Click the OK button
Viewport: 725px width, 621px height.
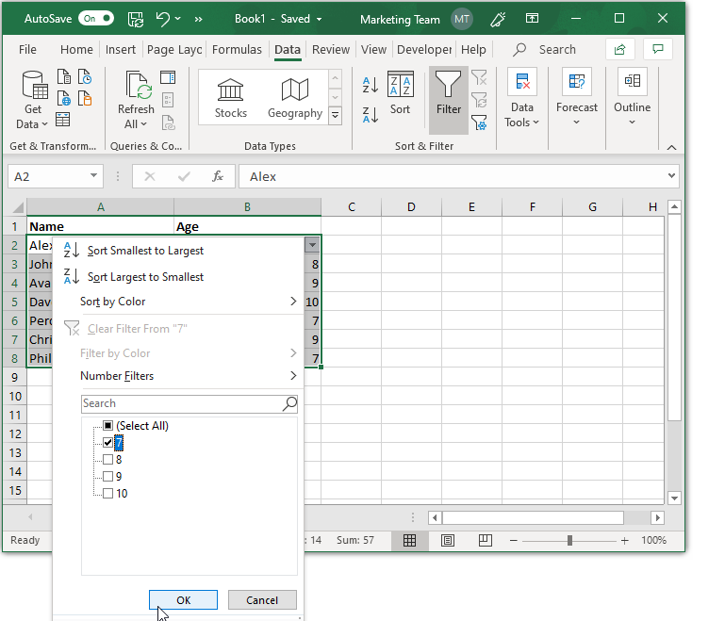click(183, 600)
